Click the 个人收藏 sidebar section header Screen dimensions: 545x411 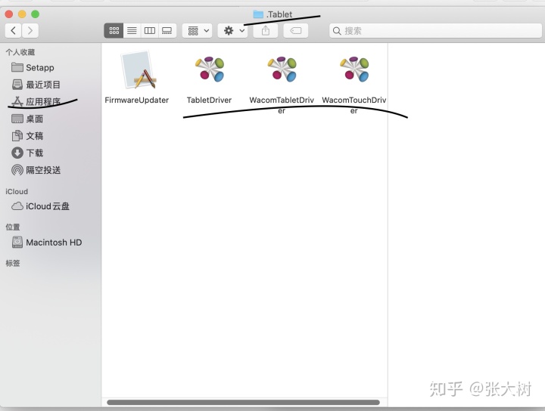click(20, 52)
